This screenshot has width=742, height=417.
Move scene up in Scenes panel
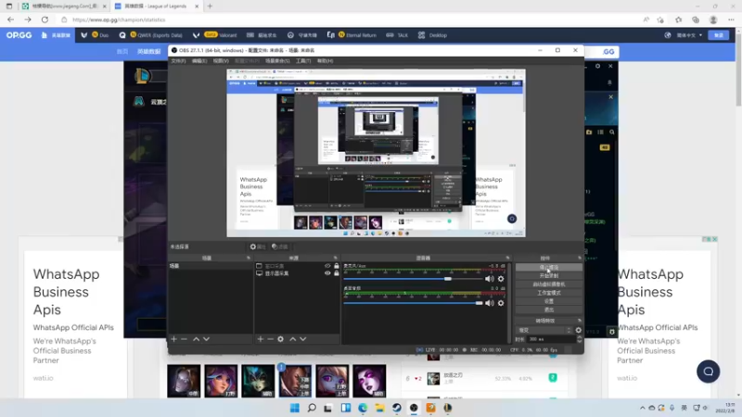[196, 339]
